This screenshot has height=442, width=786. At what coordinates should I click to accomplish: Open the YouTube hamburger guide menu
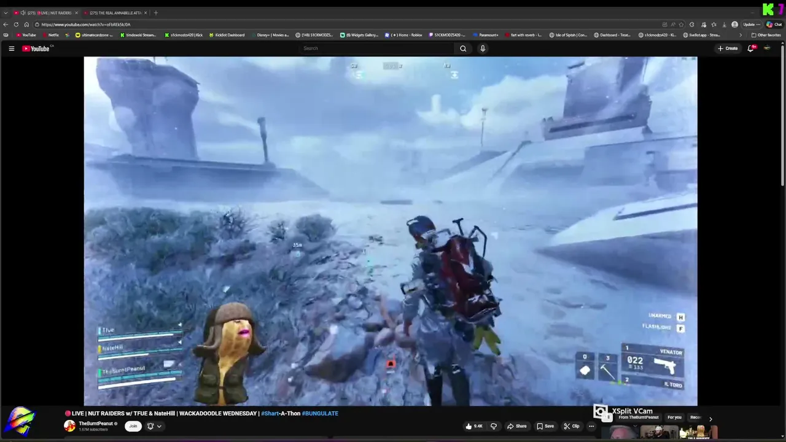pyautogui.click(x=11, y=48)
